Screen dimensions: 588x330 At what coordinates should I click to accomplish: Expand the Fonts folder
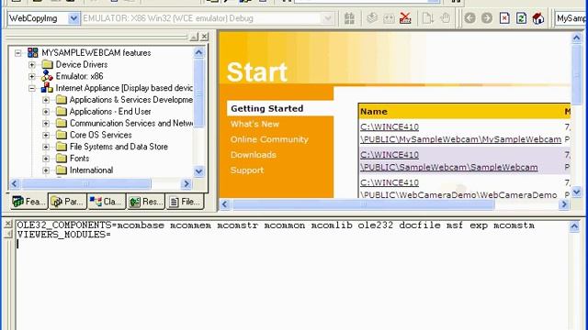[x=46, y=159]
